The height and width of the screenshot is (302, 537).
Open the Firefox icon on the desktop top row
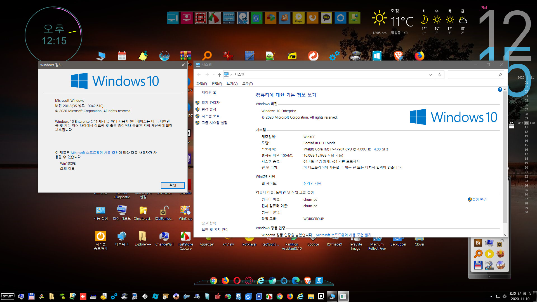pos(419,56)
